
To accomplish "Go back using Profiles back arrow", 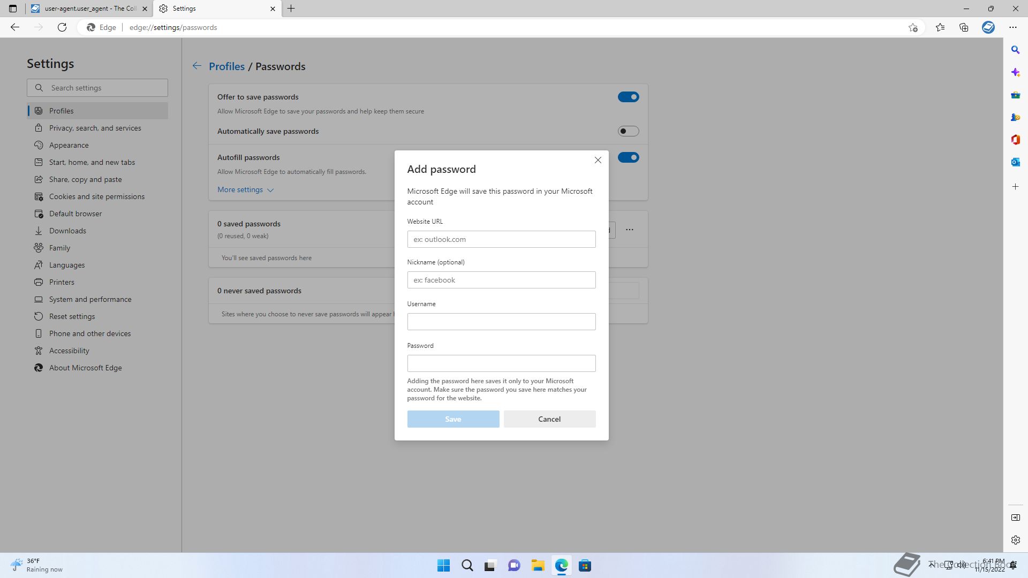I will (196, 66).
